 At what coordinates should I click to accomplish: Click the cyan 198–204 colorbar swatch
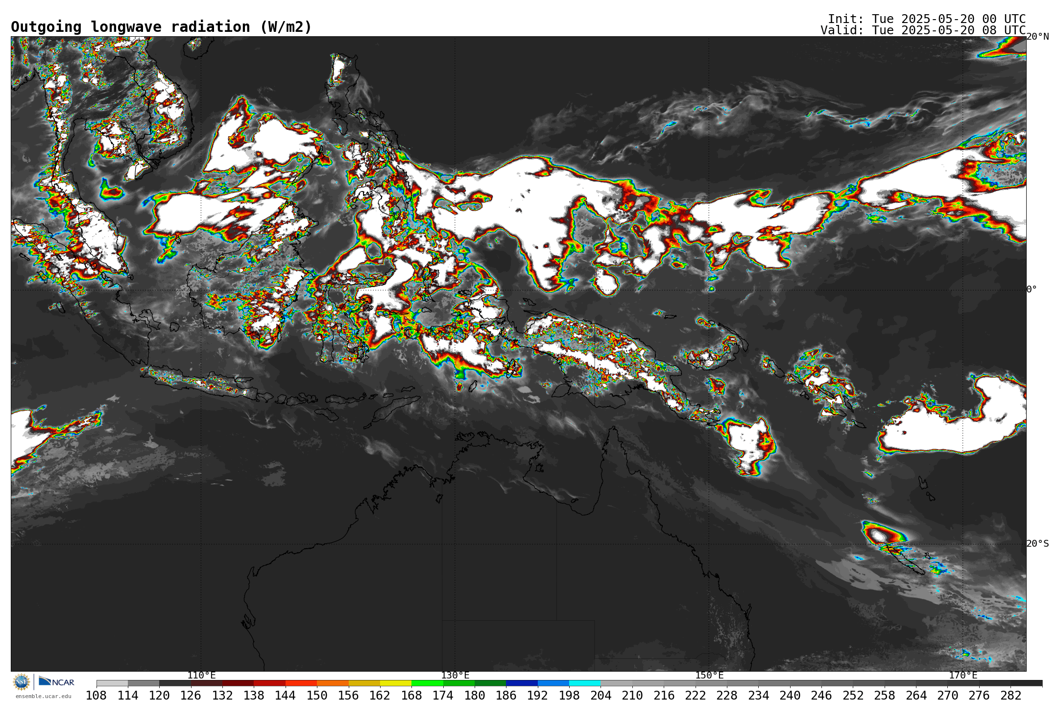(x=585, y=683)
